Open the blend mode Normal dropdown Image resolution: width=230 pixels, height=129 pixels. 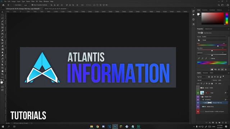point(204,80)
